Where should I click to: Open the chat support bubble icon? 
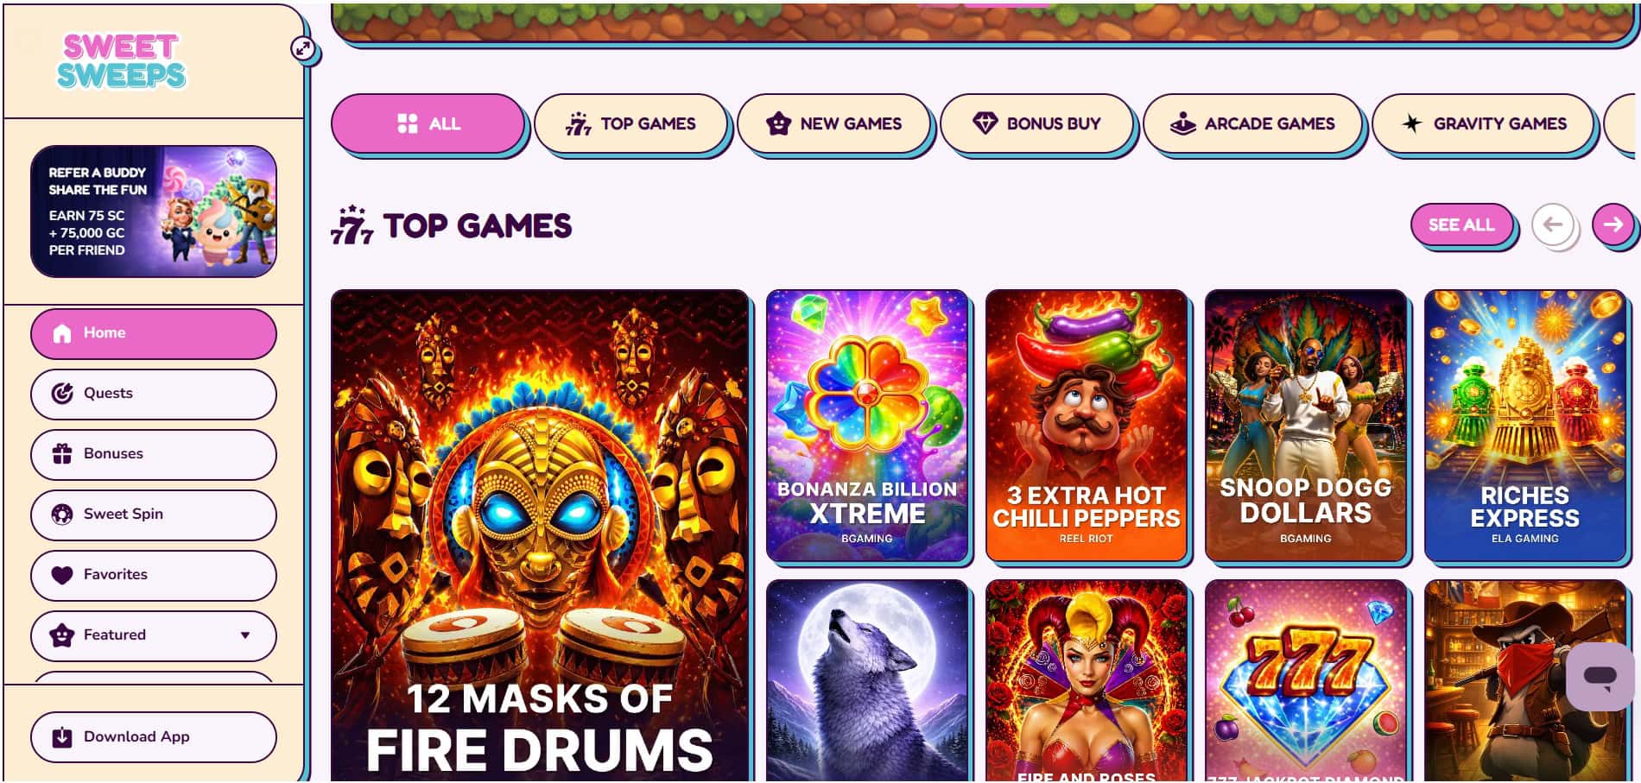click(1600, 676)
